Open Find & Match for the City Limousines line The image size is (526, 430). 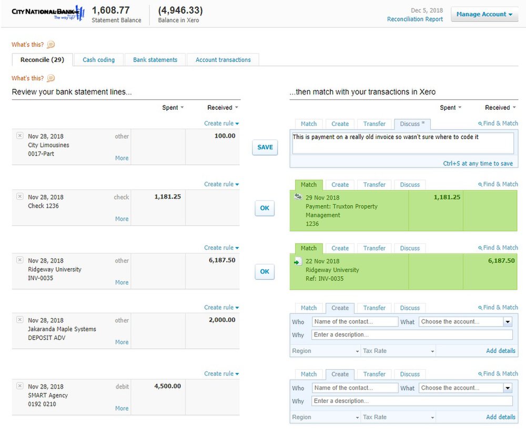click(498, 123)
